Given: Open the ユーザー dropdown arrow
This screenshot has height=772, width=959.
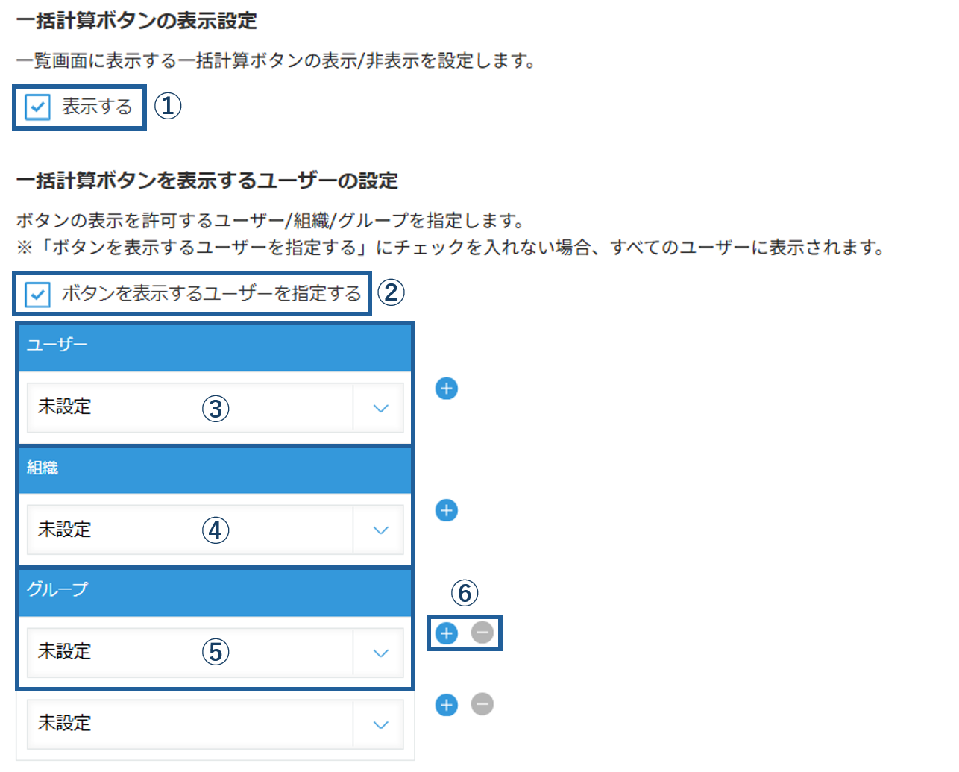Looking at the screenshot, I should 380,408.
